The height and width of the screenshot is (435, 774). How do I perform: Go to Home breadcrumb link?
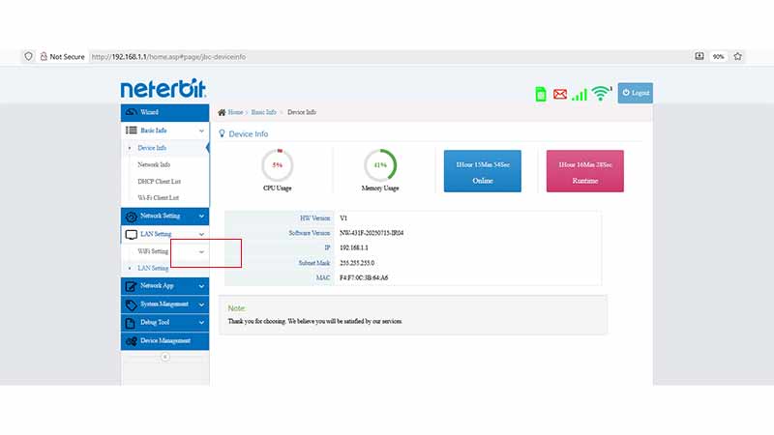[x=235, y=112]
